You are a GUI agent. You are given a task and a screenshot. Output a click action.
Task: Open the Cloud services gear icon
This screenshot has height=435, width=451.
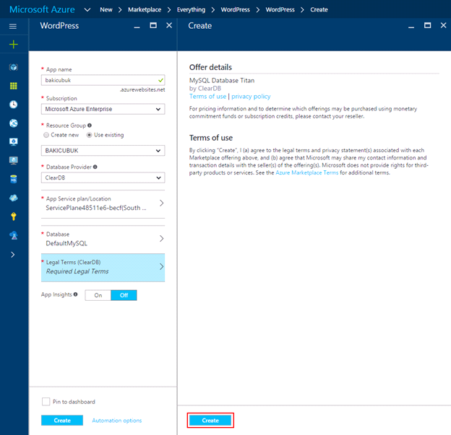[x=14, y=198]
